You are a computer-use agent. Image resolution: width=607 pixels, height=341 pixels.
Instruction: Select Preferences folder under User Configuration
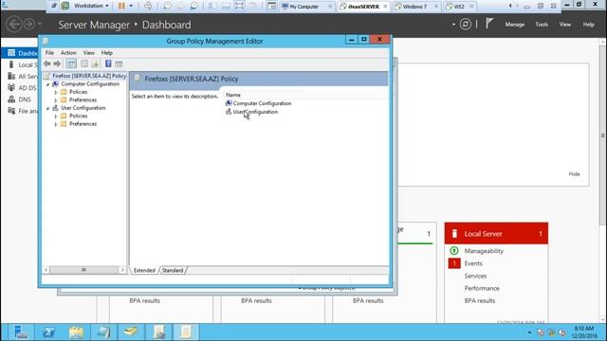(83, 124)
